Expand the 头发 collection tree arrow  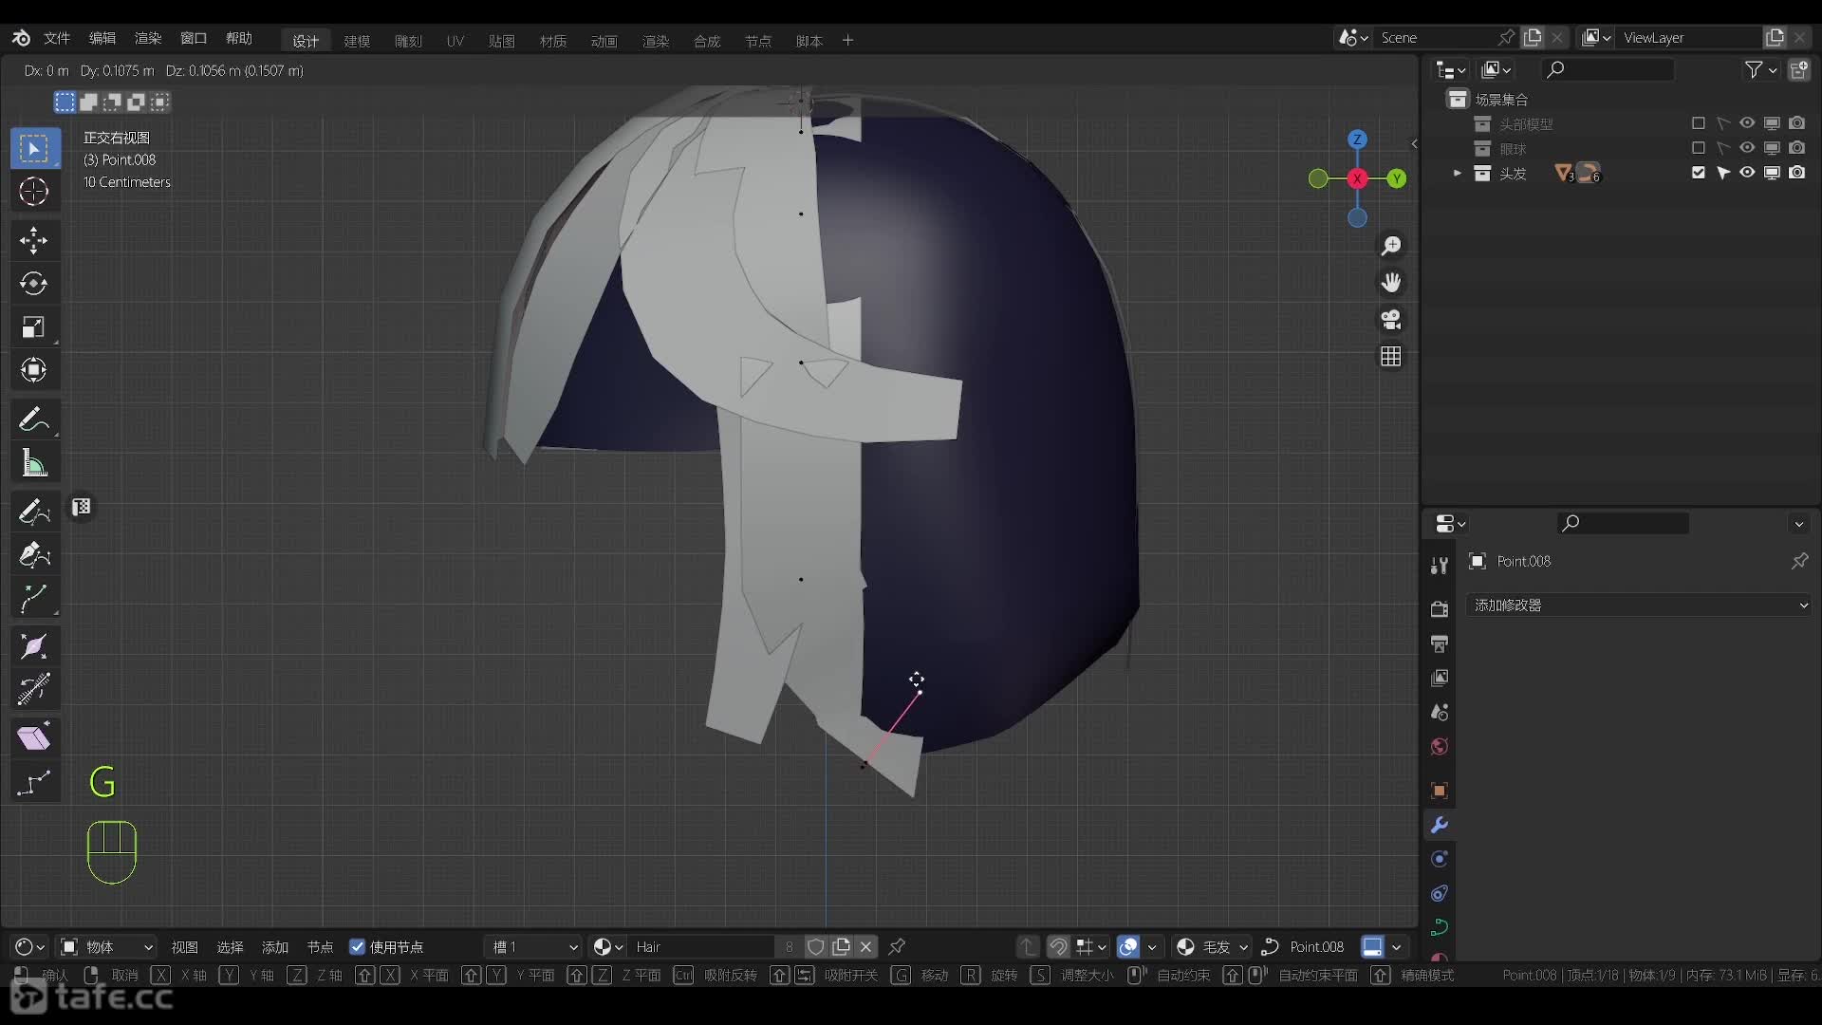(1458, 173)
